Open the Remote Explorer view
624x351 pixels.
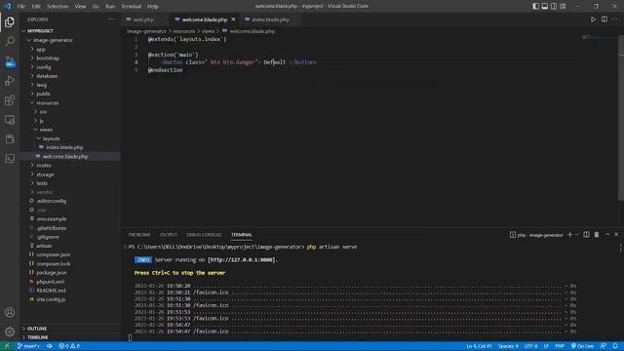click(10, 120)
